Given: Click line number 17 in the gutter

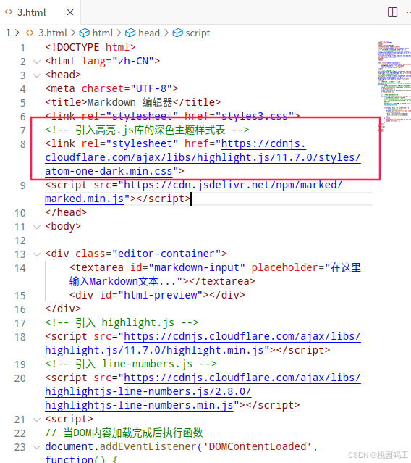Looking at the screenshot, I should tap(20, 323).
